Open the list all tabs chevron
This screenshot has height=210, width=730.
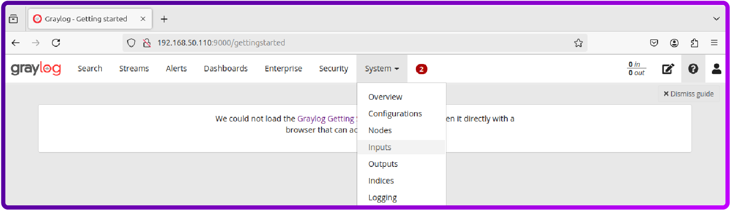pyautogui.click(x=716, y=19)
